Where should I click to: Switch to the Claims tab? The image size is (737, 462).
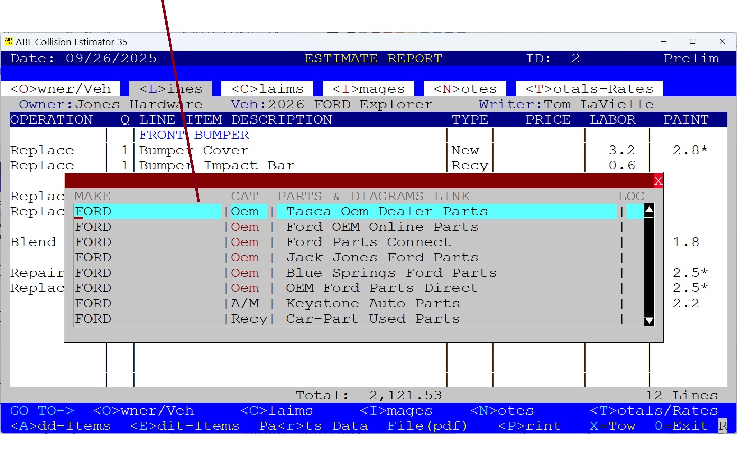(267, 89)
